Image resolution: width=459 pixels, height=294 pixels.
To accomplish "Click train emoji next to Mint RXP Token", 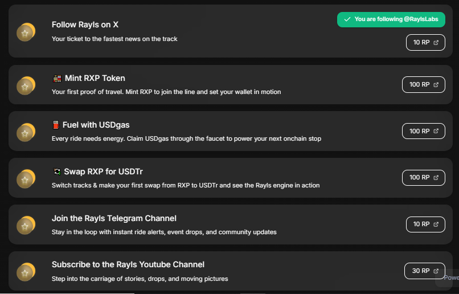I will (x=57, y=79).
